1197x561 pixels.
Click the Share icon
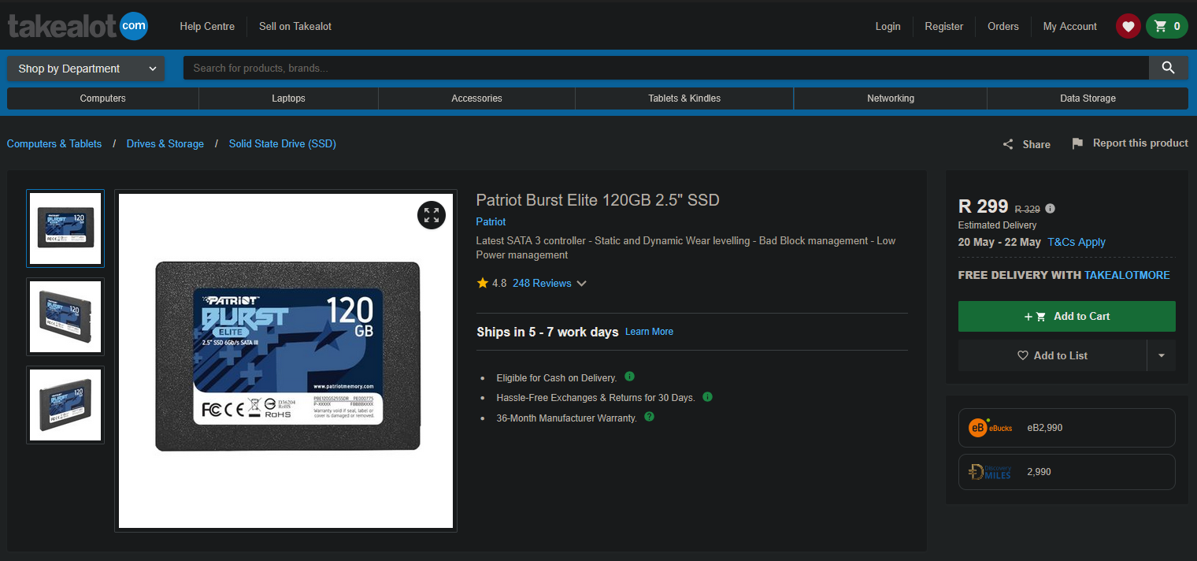tap(1008, 144)
